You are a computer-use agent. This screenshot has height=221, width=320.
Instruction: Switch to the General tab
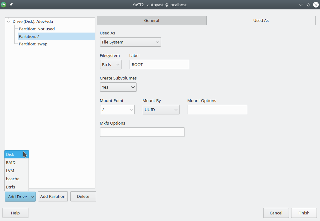(152, 20)
